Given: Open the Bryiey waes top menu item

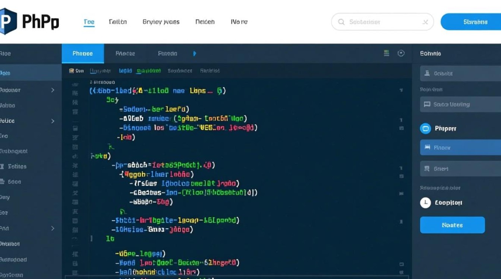Looking at the screenshot, I should (161, 22).
